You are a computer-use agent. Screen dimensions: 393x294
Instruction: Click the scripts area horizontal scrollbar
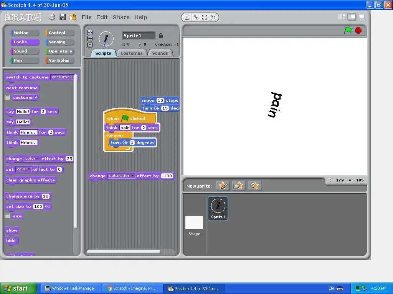[x=124, y=252]
